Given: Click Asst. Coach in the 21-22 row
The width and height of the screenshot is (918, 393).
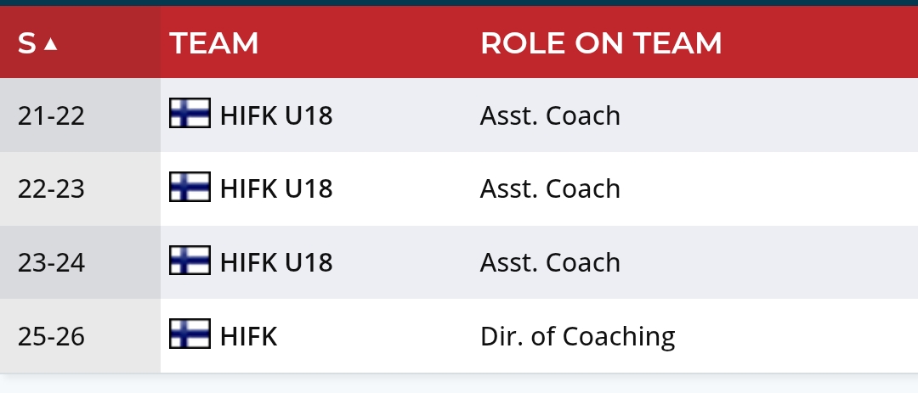Looking at the screenshot, I should tap(550, 115).
